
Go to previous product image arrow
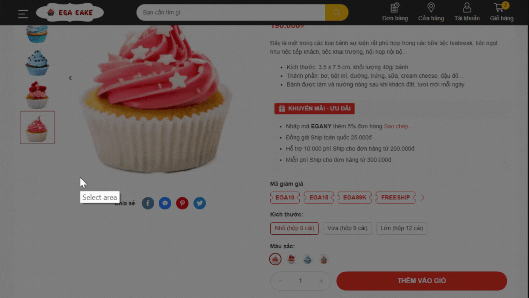[x=70, y=78]
